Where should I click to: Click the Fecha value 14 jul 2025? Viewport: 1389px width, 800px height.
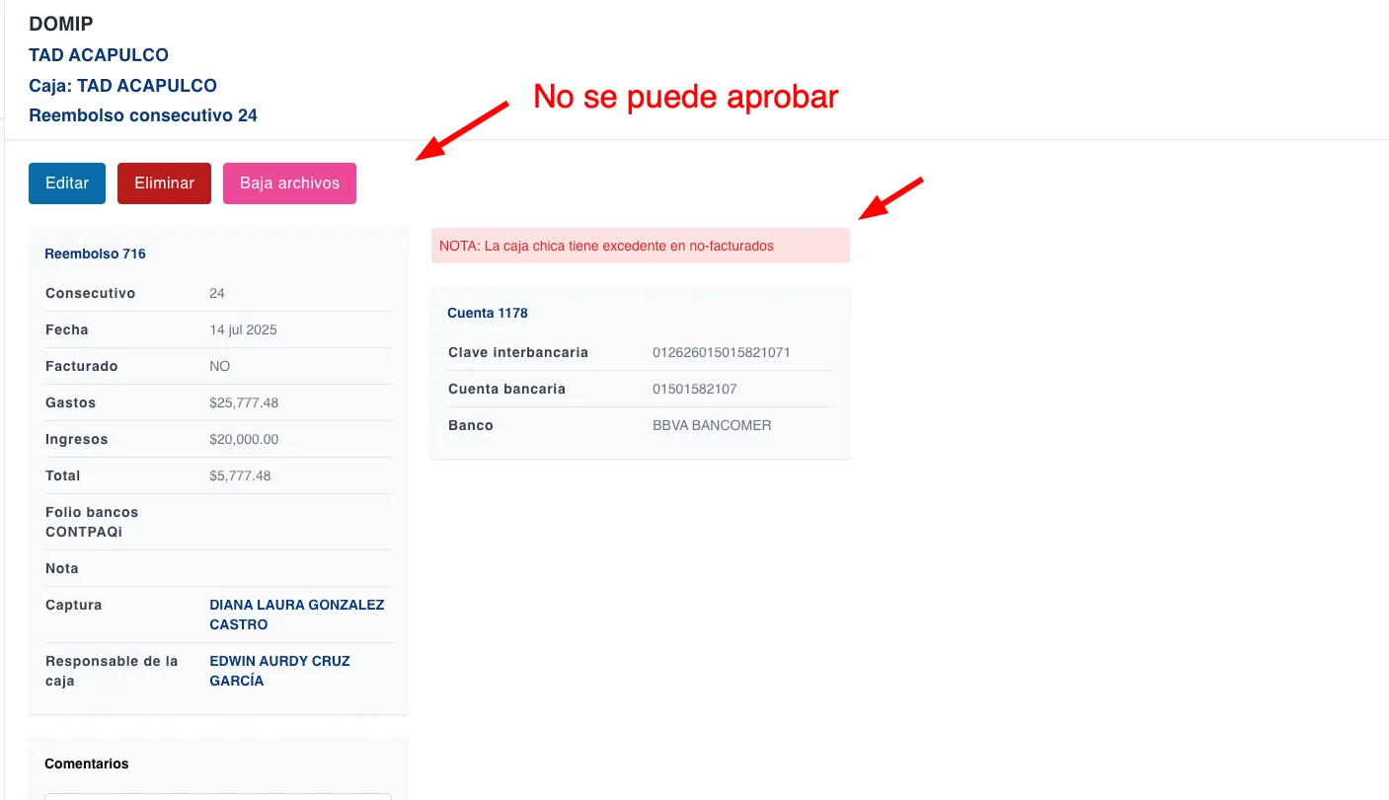pyautogui.click(x=243, y=329)
